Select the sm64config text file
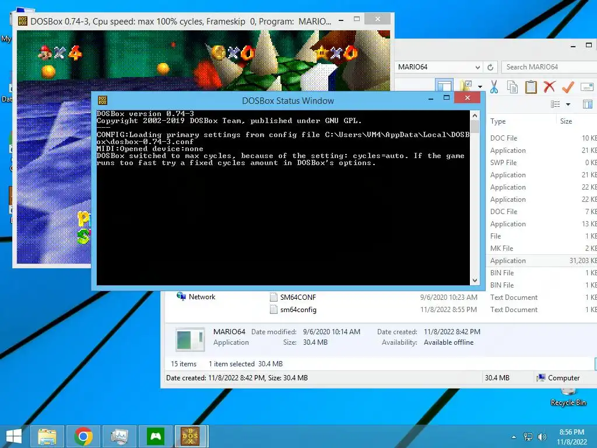 coord(298,310)
